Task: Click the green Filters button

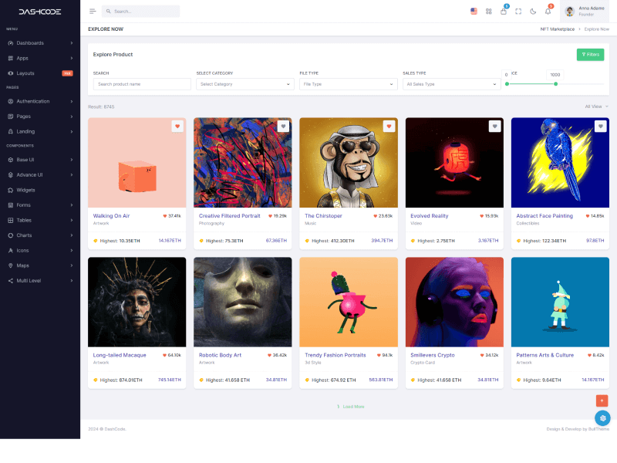Action: coord(590,54)
